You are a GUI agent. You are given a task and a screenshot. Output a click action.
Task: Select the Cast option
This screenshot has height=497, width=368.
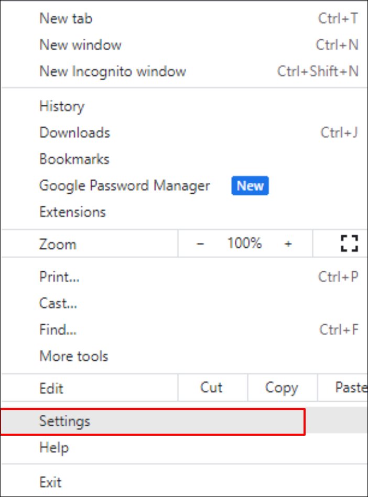[x=58, y=303]
